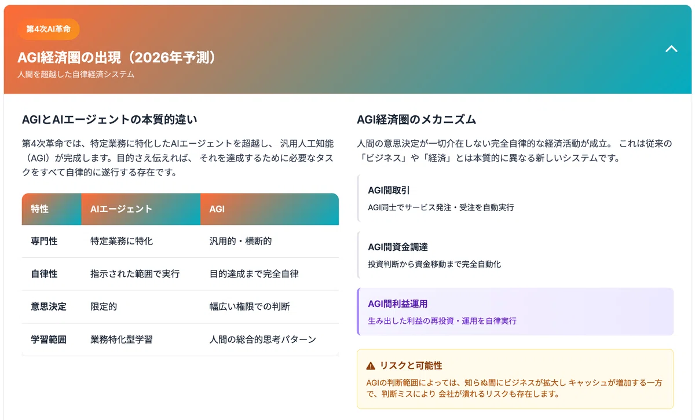Select the AGI間資金調達 card
The image size is (695, 420).
point(515,255)
